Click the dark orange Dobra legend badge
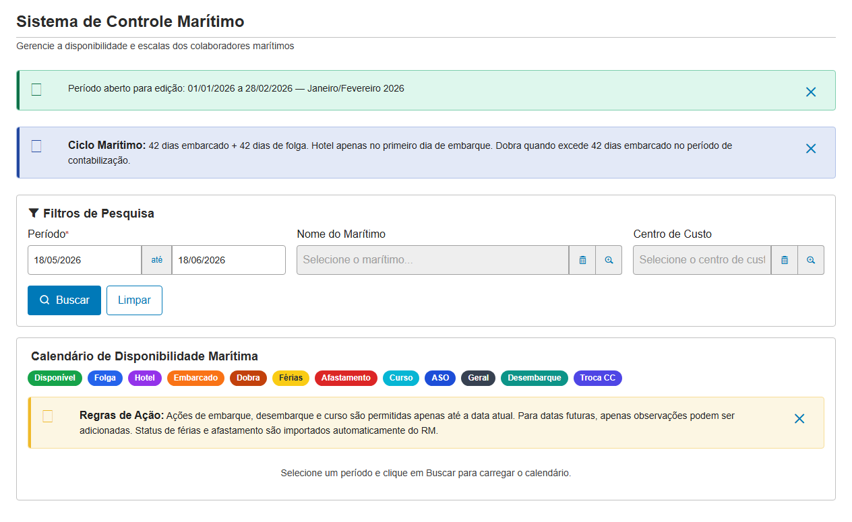 [248, 378]
